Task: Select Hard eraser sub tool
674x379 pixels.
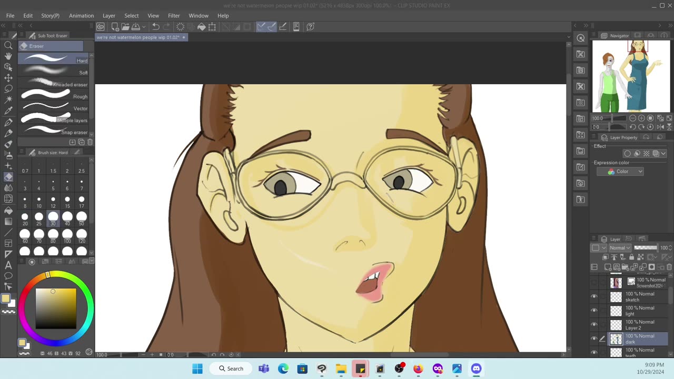Action: tap(54, 59)
